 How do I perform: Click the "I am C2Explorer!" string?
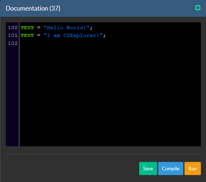pyautogui.click(x=73, y=35)
